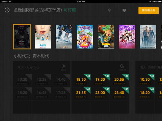Viewport: 162px width, 121px height.
Task: Tap the dimmed 12:35 showtime
Action: (42, 80)
